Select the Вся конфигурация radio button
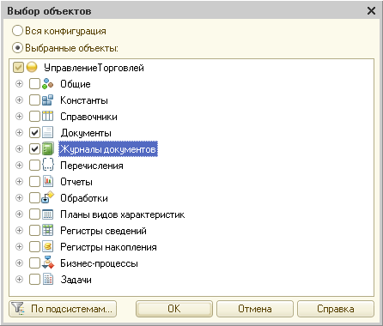383x326 pixels. pos(17,31)
